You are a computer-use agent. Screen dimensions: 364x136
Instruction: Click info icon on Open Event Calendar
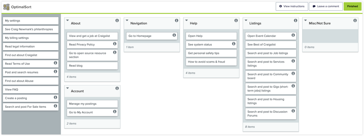pyautogui.click(x=293, y=35)
